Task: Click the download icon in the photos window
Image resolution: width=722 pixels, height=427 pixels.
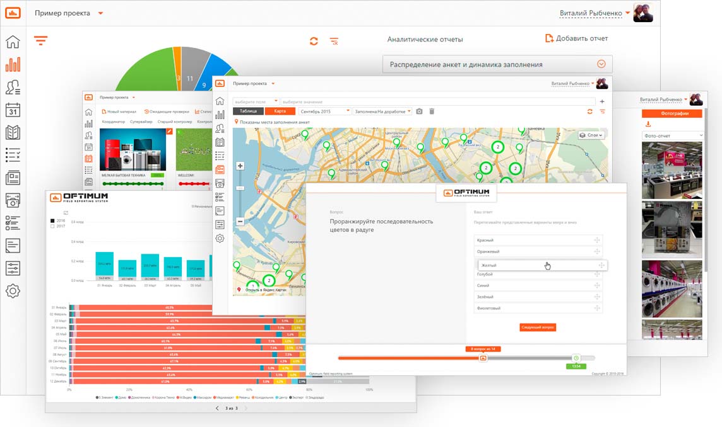Action: pos(648,124)
